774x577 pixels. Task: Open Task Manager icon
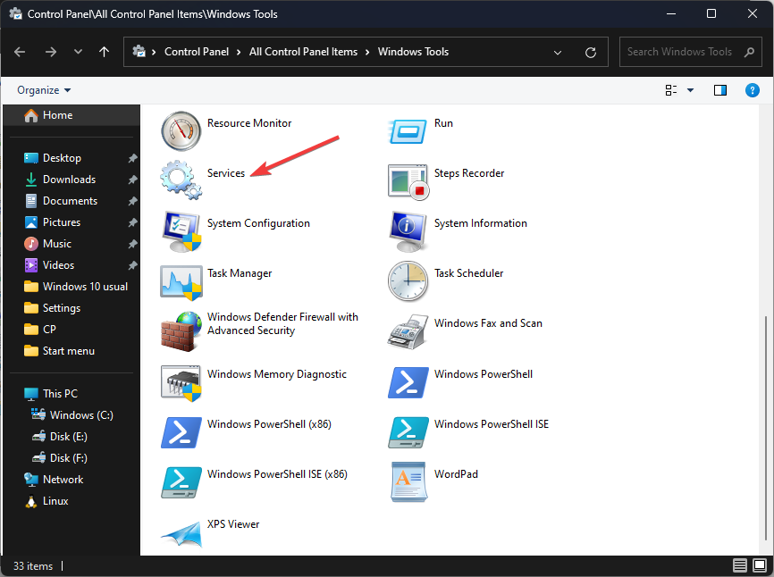point(181,282)
